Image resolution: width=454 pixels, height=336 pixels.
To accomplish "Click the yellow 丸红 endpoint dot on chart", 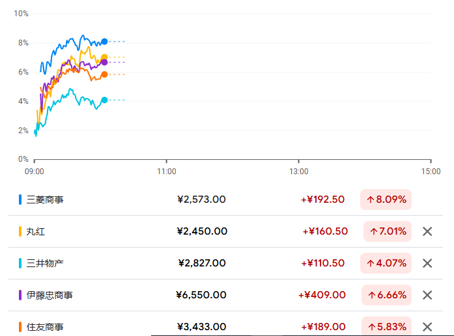I will coord(104,57).
